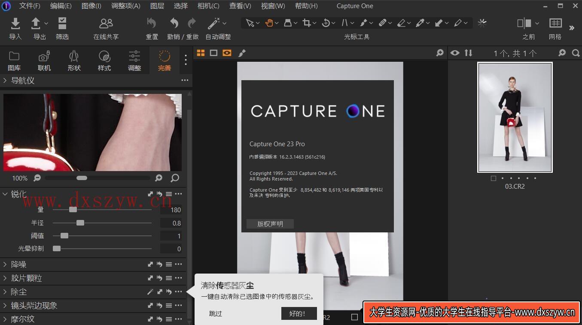Click the redo arrow above 撤销 / 重做
Screen dimensions: 582x325
(192, 23)
